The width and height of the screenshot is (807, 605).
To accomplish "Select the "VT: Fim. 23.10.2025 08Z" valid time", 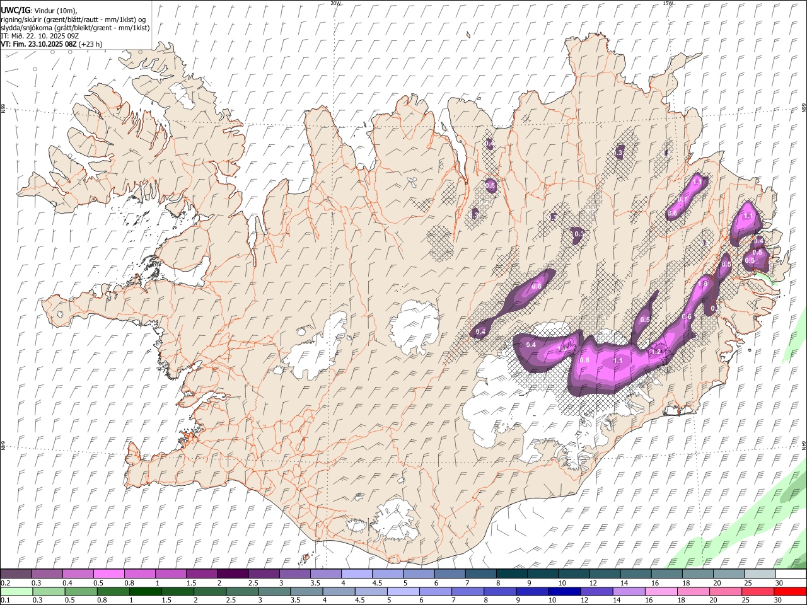I will (x=39, y=44).
